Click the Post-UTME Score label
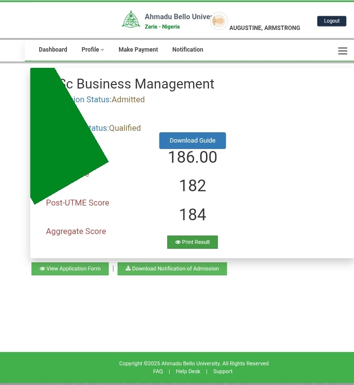This screenshot has height=385, width=354. coord(78,203)
